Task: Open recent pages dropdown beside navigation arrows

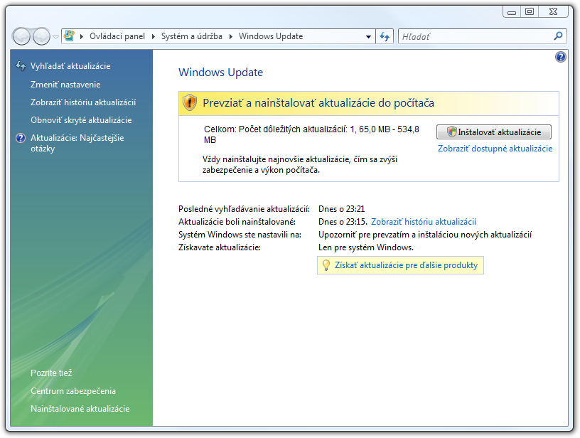Action: coord(55,37)
